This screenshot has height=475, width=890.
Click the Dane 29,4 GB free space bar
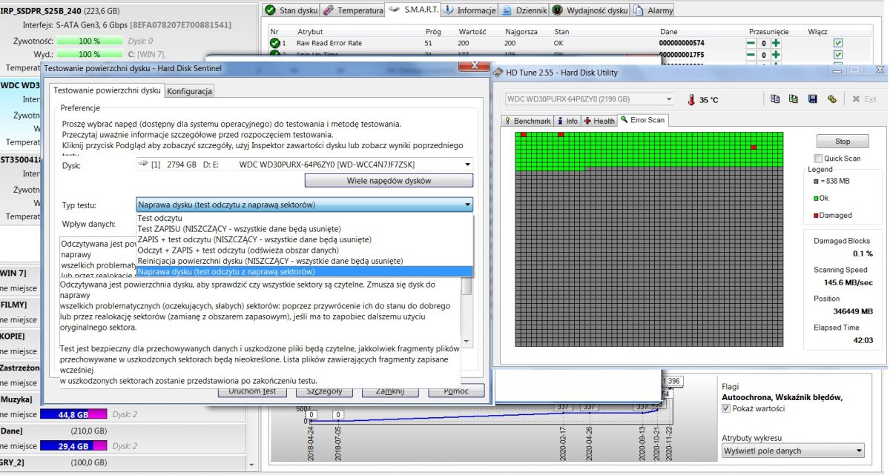(74, 446)
